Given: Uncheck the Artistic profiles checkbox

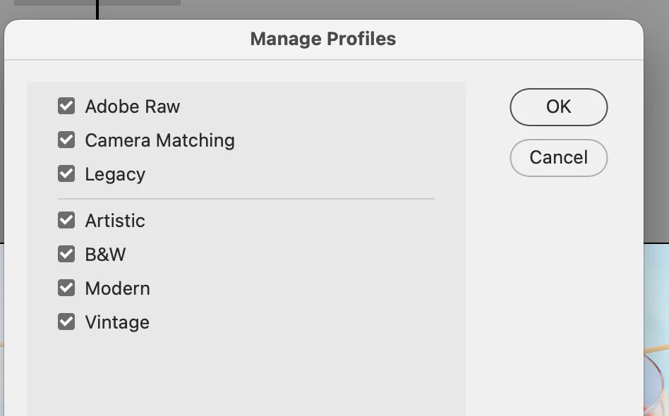Looking at the screenshot, I should pos(66,221).
